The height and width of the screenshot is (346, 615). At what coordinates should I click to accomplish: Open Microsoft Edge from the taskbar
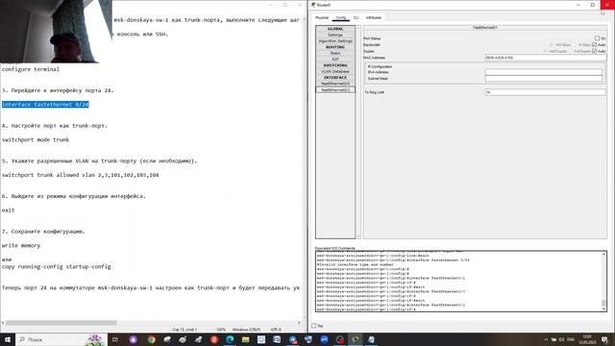[230, 339]
